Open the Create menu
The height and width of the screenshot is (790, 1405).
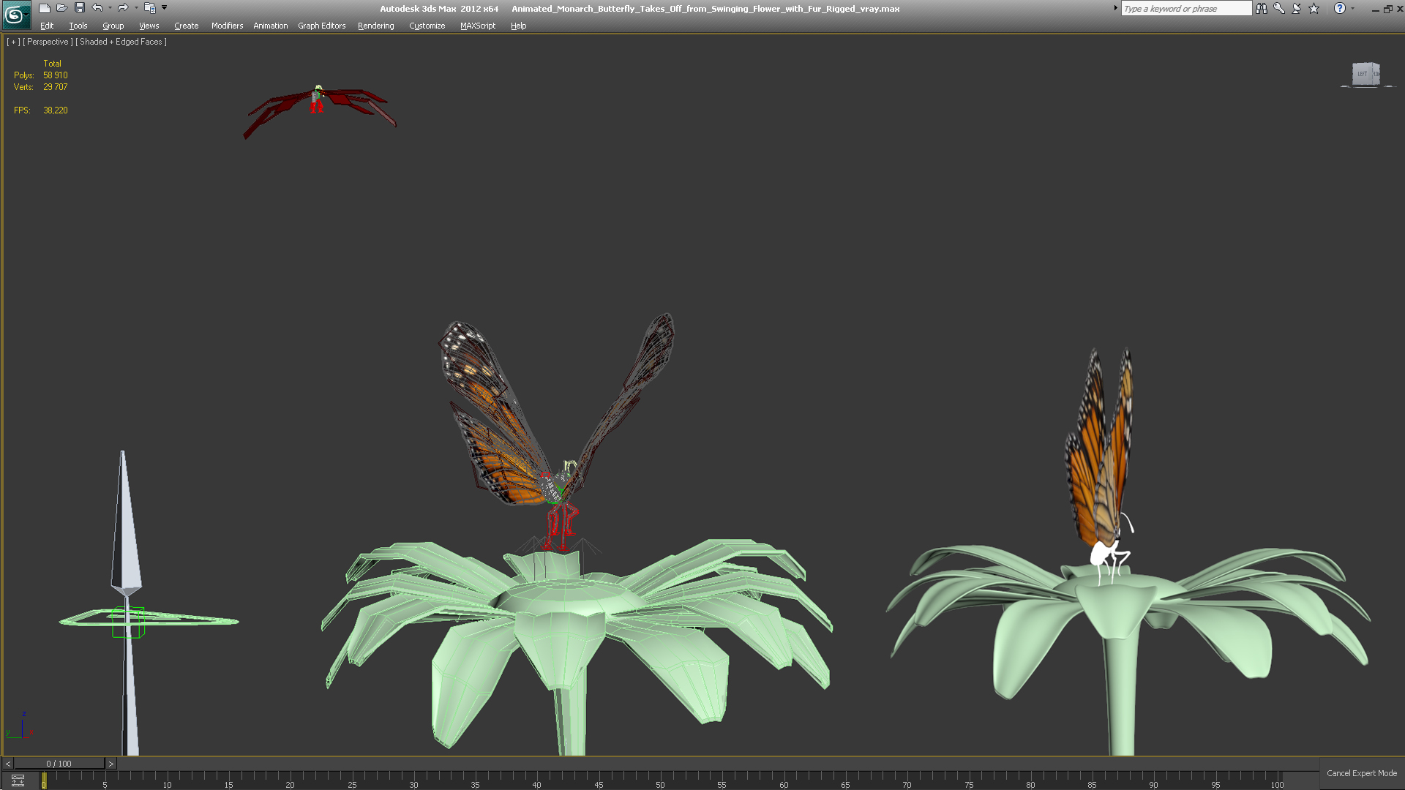[187, 26]
